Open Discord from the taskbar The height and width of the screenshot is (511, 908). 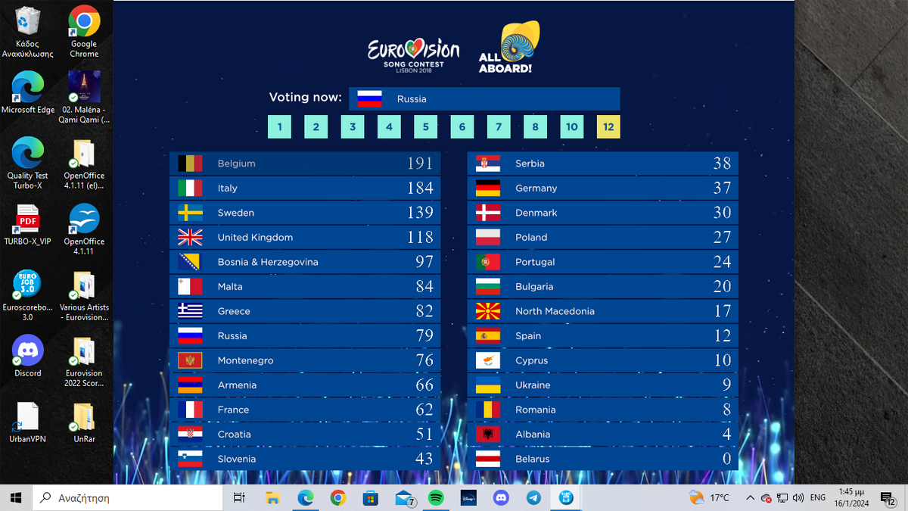(501, 497)
